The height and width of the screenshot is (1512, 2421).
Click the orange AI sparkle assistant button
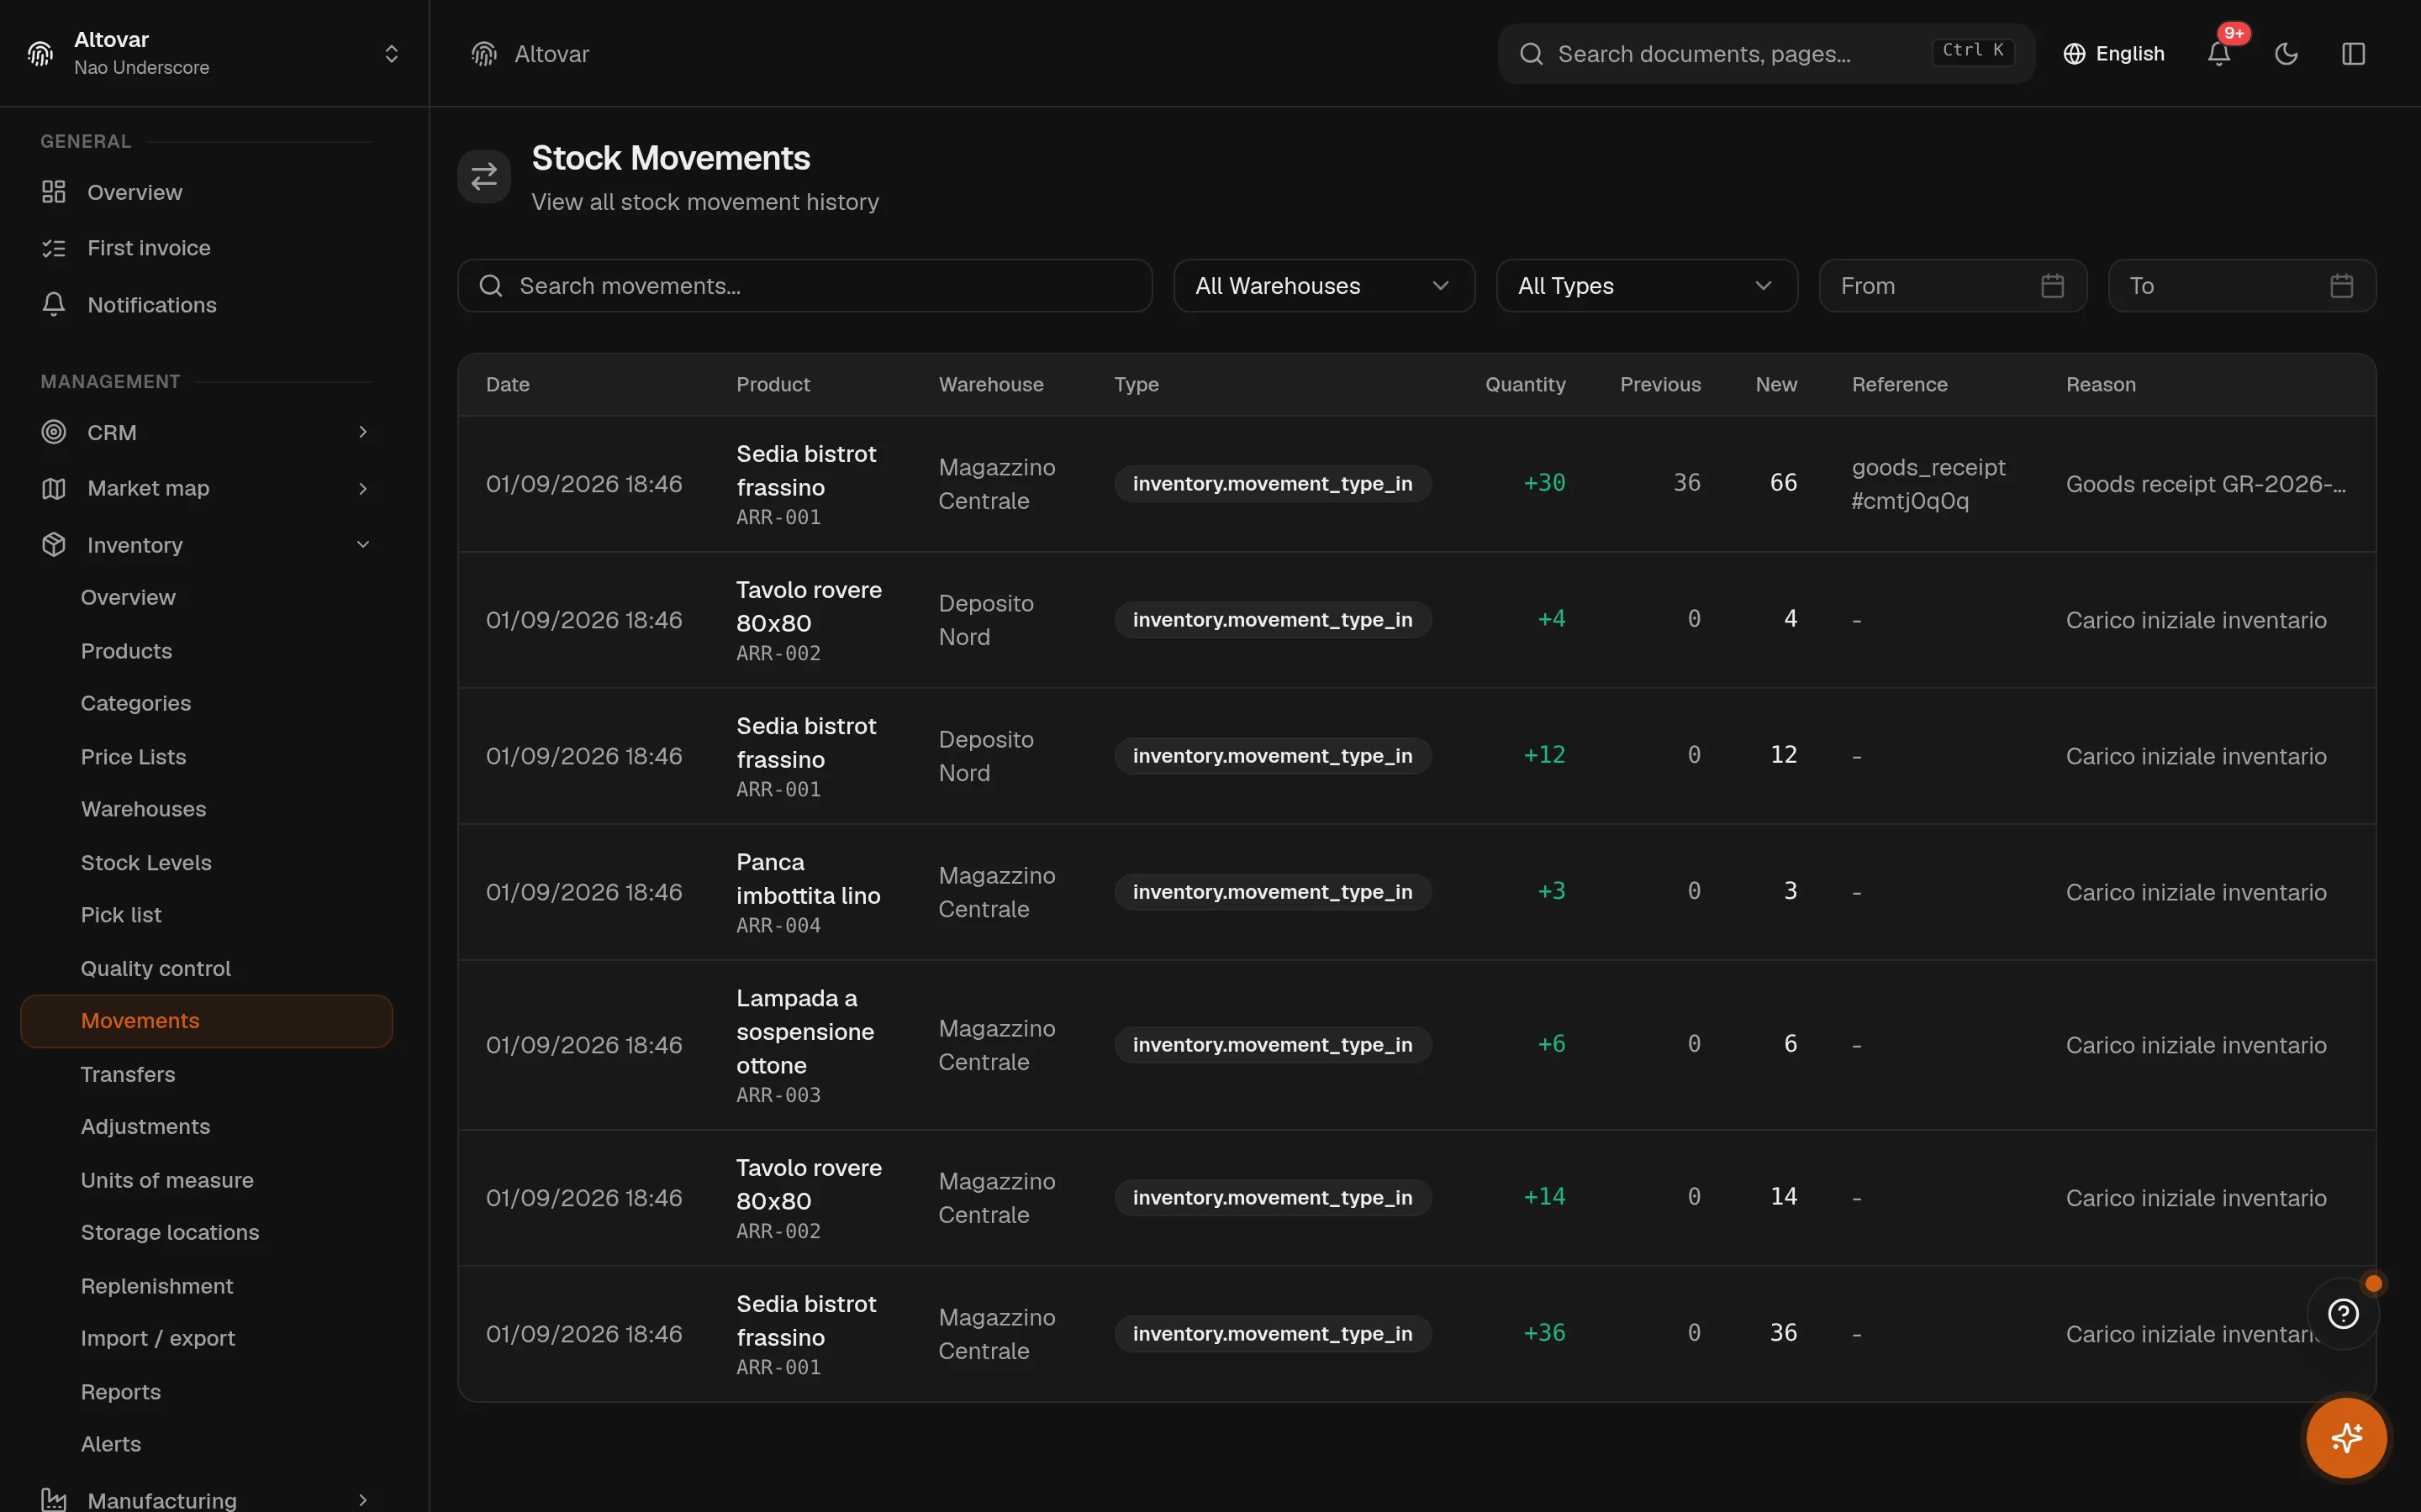click(x=2346, y=1438)
